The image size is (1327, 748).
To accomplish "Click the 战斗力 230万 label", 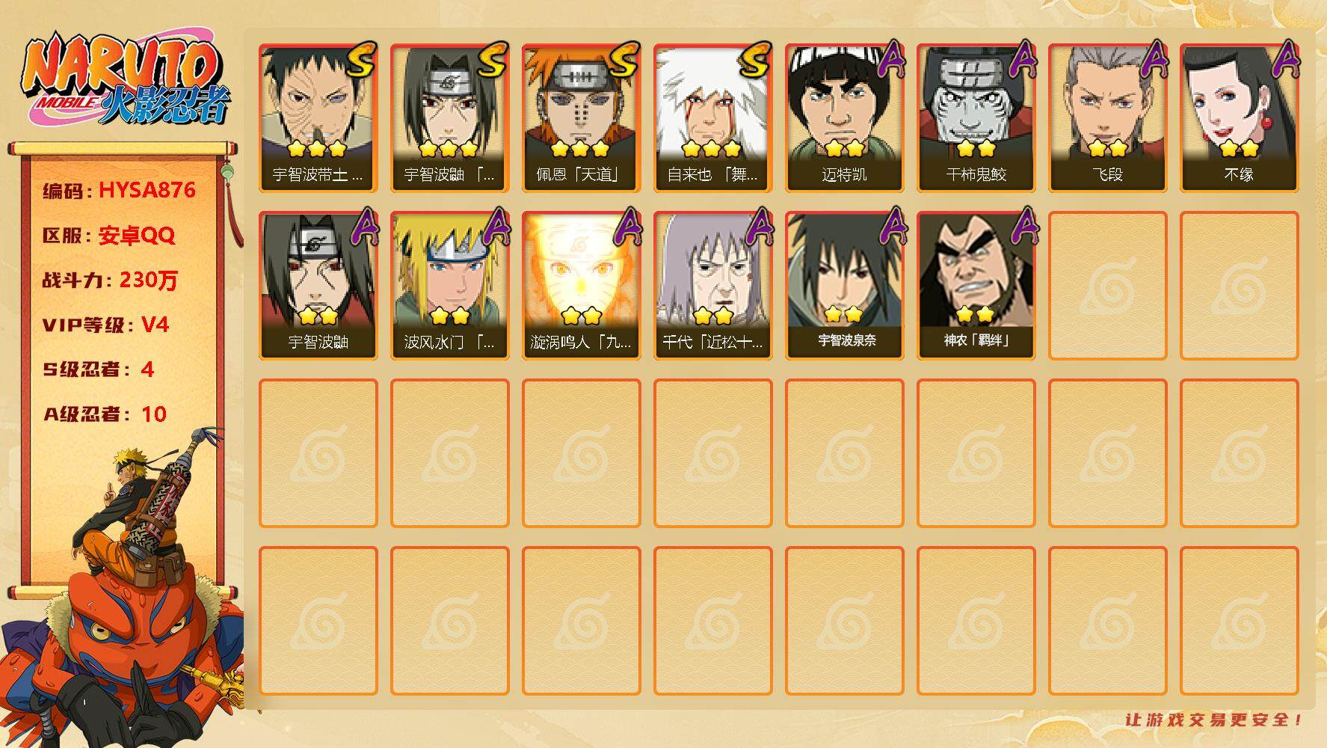I will click(x=110, y=280).
